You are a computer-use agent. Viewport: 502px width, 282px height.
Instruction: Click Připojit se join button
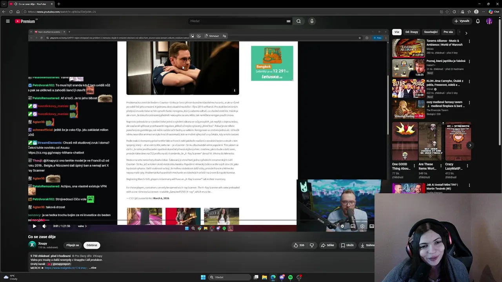tap(73, 245)
